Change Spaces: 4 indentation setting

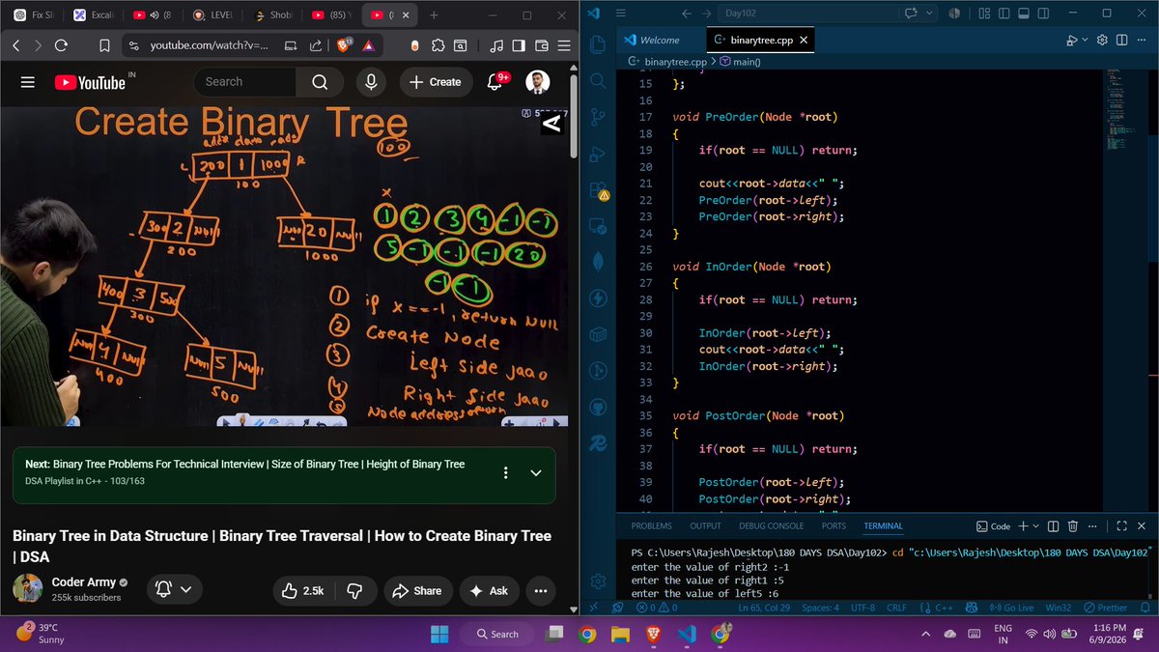819,608
